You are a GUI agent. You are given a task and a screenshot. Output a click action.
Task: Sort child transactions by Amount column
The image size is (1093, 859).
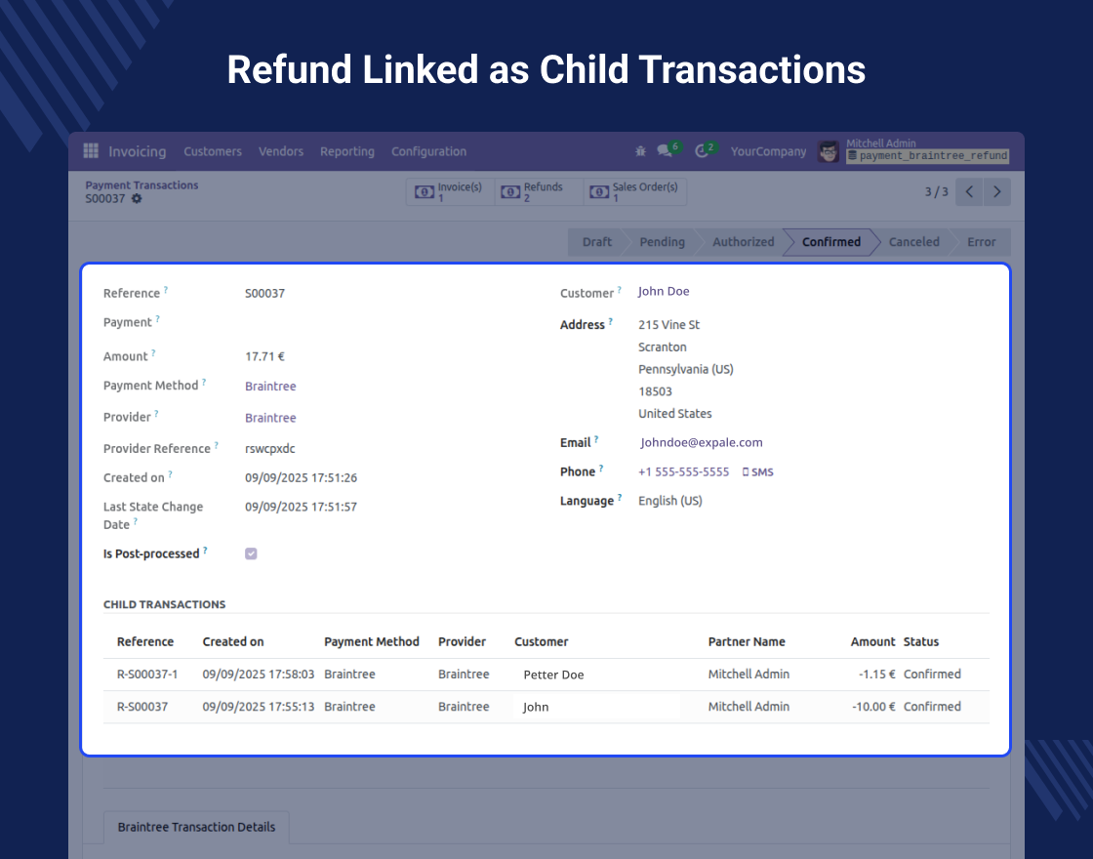tap(872, 642)
